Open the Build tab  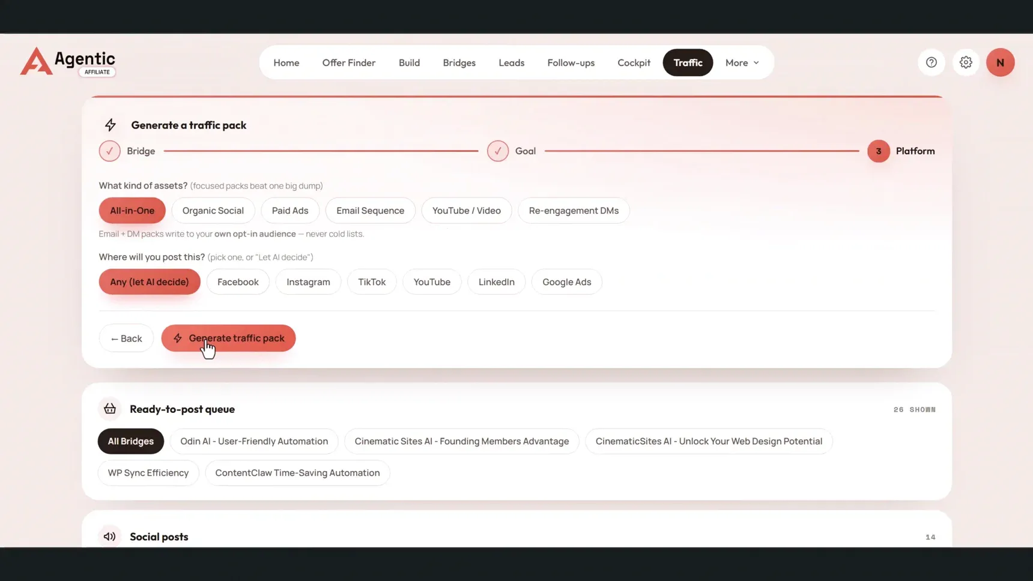coord(409,62)
